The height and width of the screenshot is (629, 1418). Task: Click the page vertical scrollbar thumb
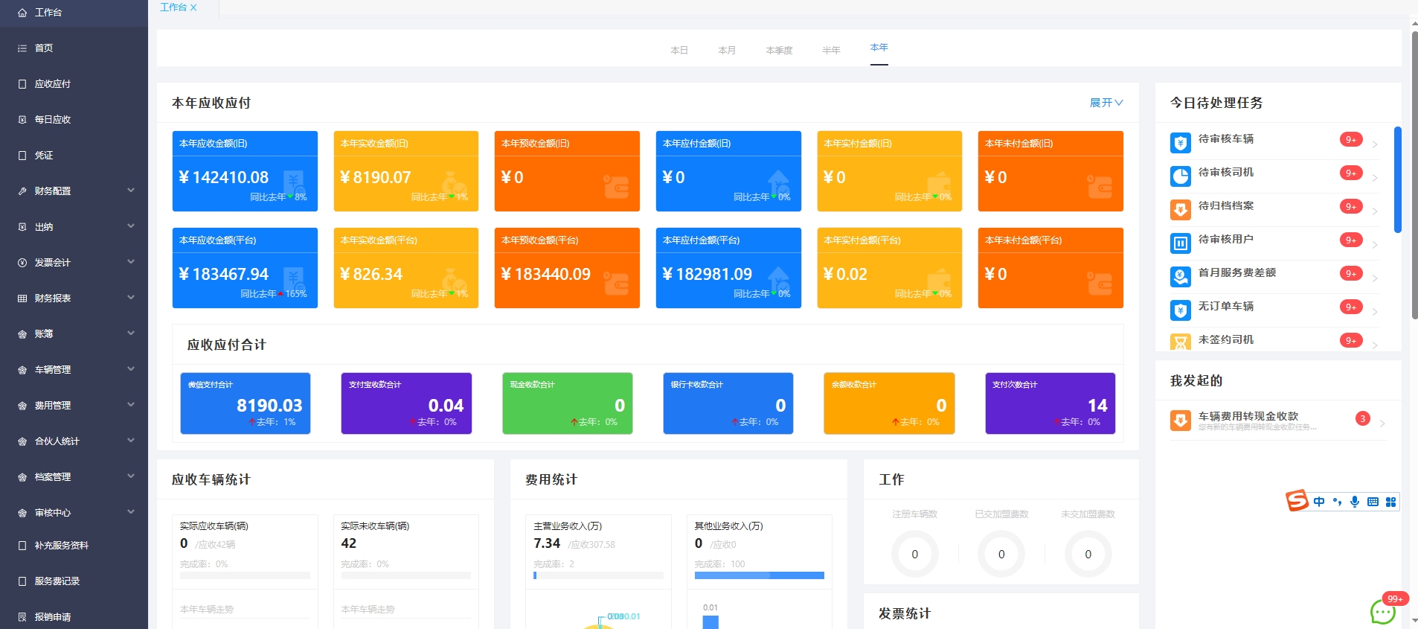(1414, 176)
